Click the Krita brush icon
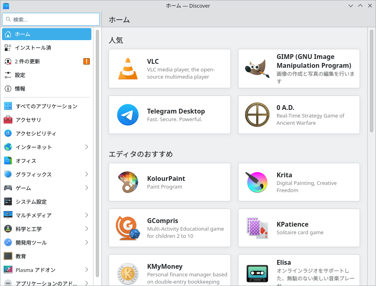This screenshot has width=376, height=286. click(x=257, y=182)
